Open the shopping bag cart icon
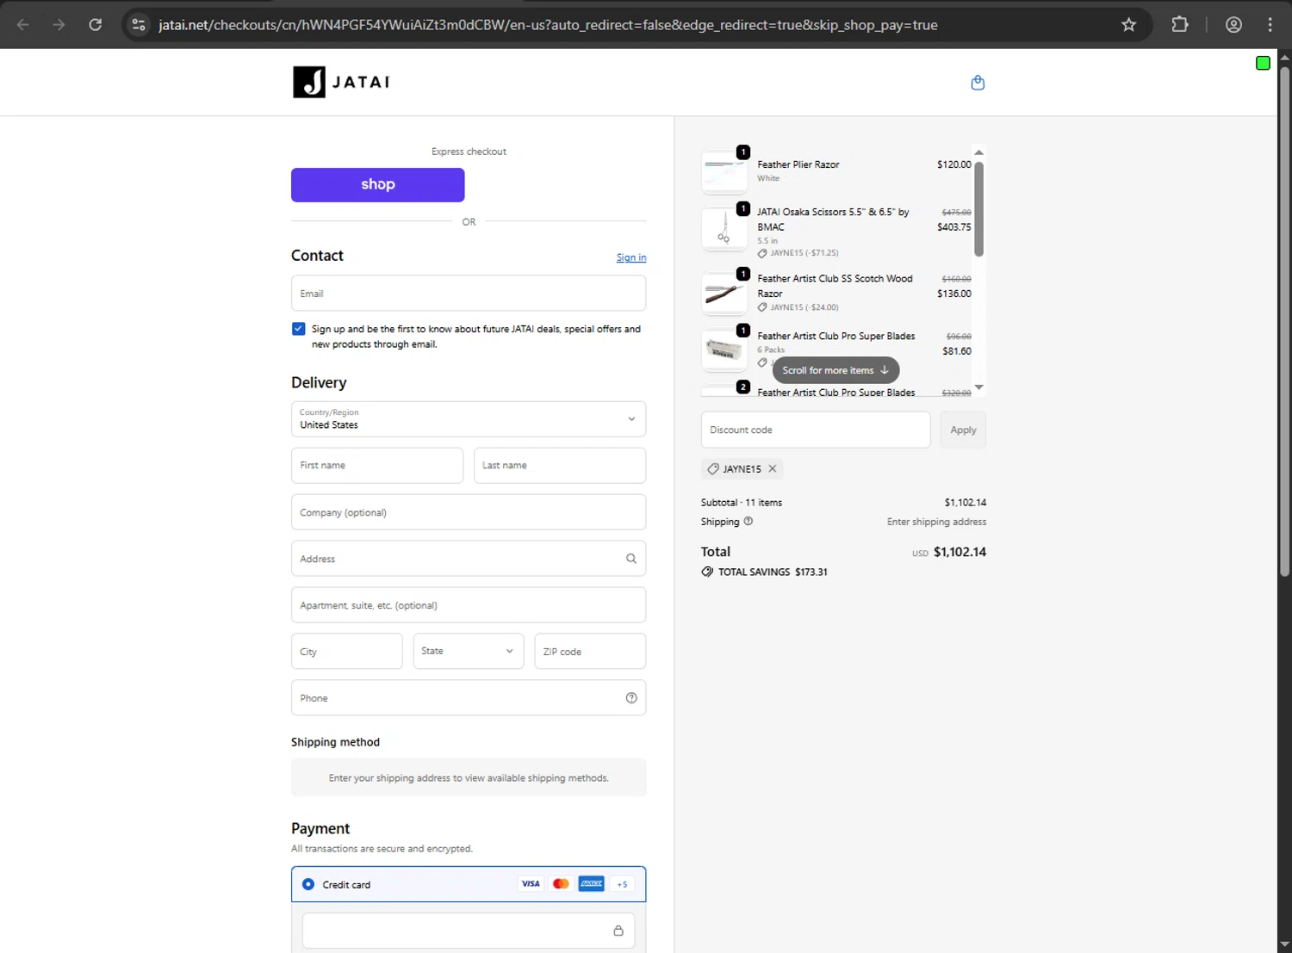 click(x=978, y=83)
